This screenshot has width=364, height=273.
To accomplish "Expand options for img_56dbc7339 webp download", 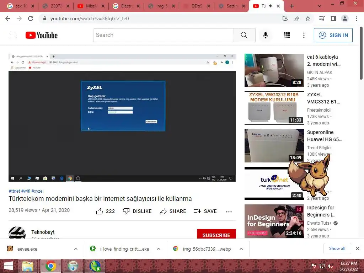I will pos(241,249).
